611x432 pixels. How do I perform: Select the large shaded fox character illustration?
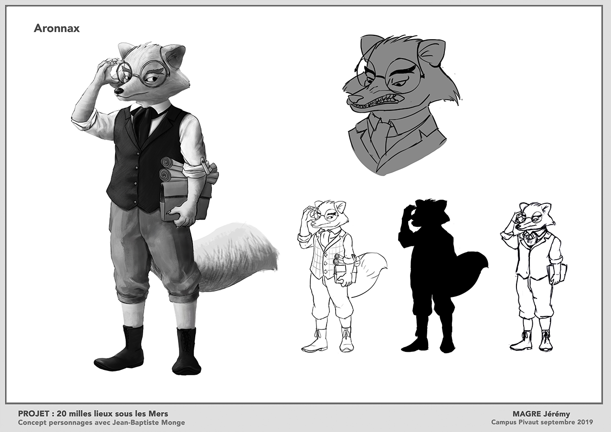(175, 209)
